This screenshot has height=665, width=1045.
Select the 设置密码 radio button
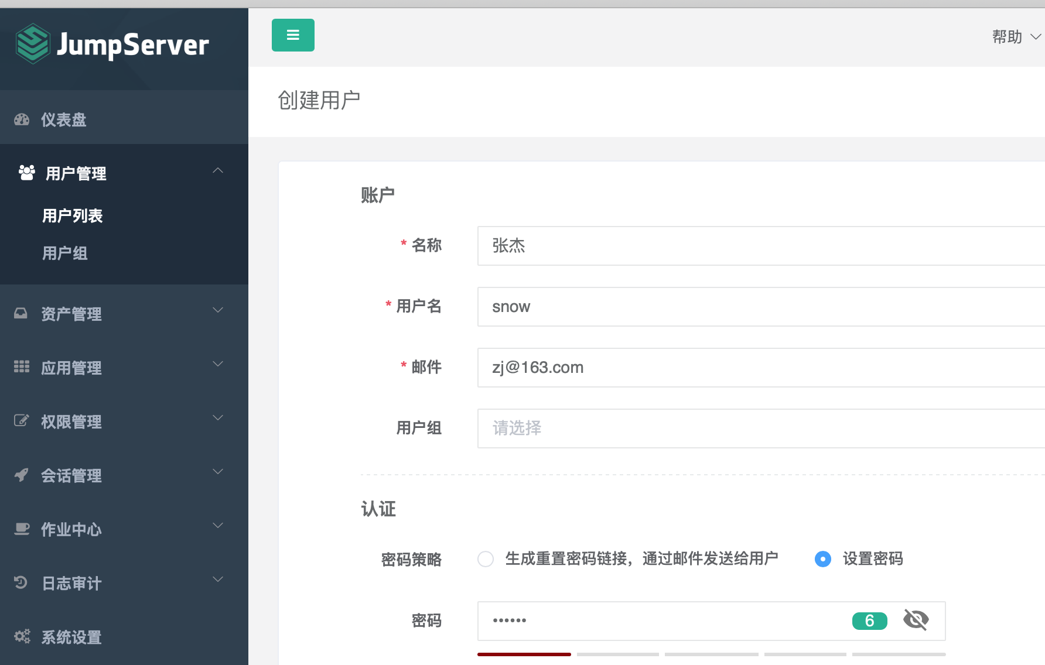(823, 559)
